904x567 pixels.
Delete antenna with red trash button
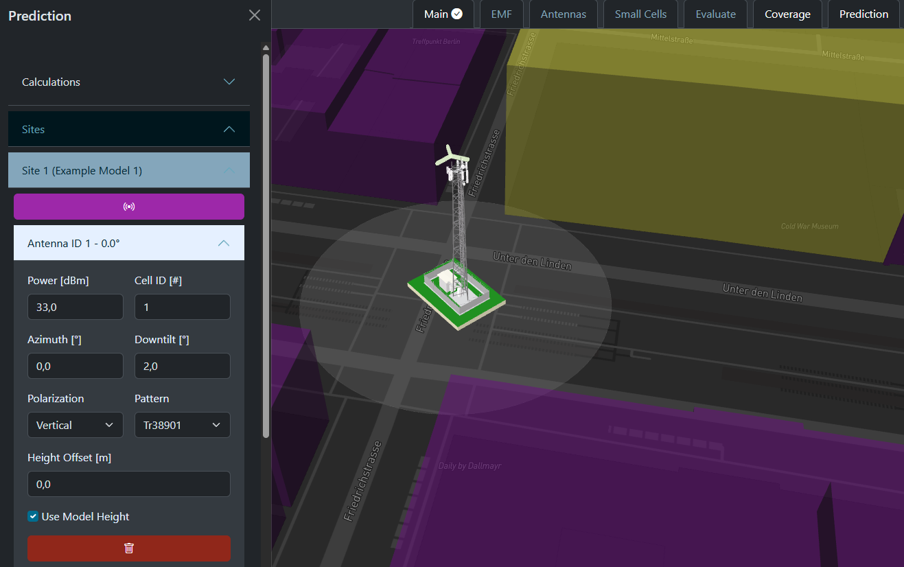tap(129, 548)
